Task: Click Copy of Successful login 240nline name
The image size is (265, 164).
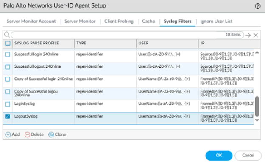Action: click(43, 79)
